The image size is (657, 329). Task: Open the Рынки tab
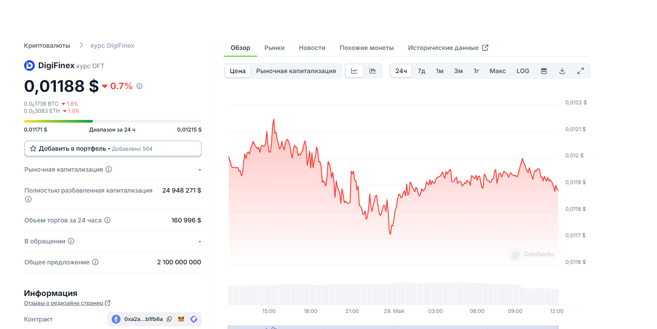tap(274, 48)
